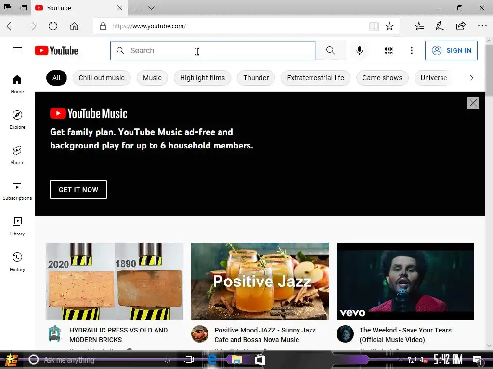Image resolution: width=493 pixels, height=369 pixels.
Task: Show tab previews with the chevron
Action: [x=151, y=8]
